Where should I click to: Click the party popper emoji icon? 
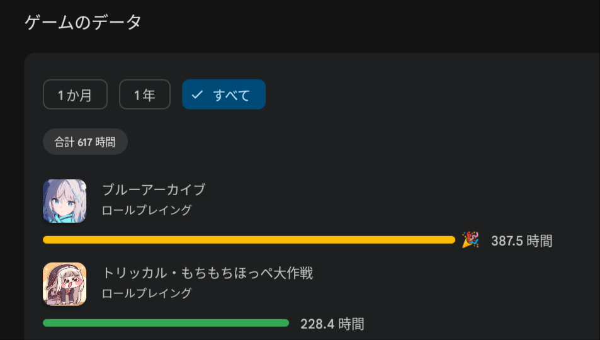pos(470,240)
